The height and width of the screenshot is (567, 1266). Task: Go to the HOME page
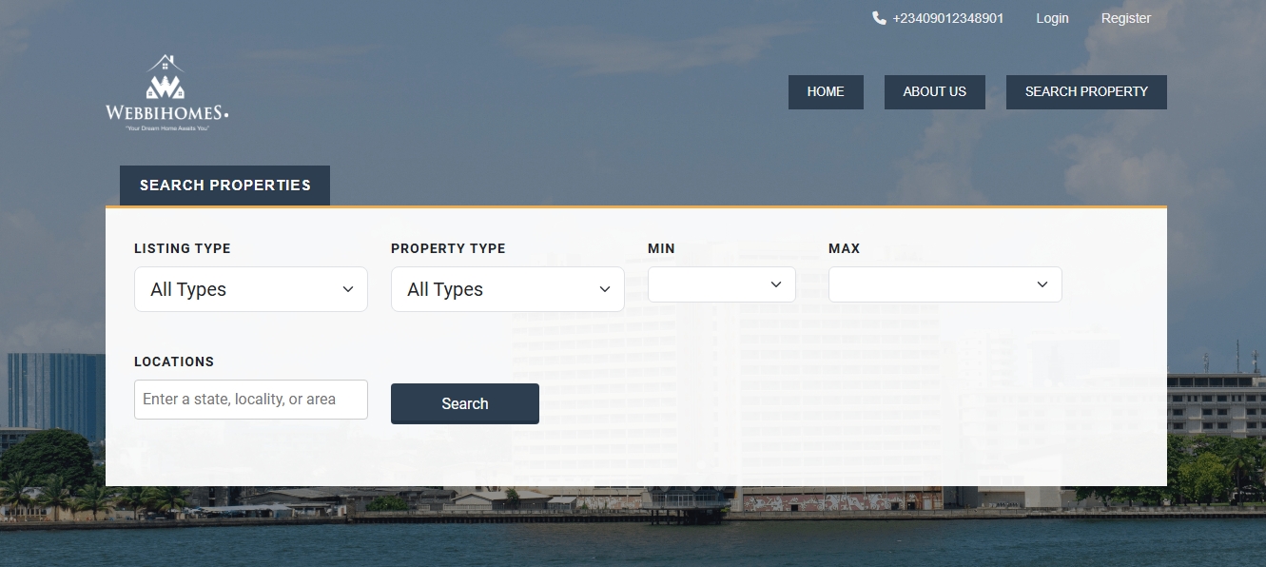(x=826, y=92)
